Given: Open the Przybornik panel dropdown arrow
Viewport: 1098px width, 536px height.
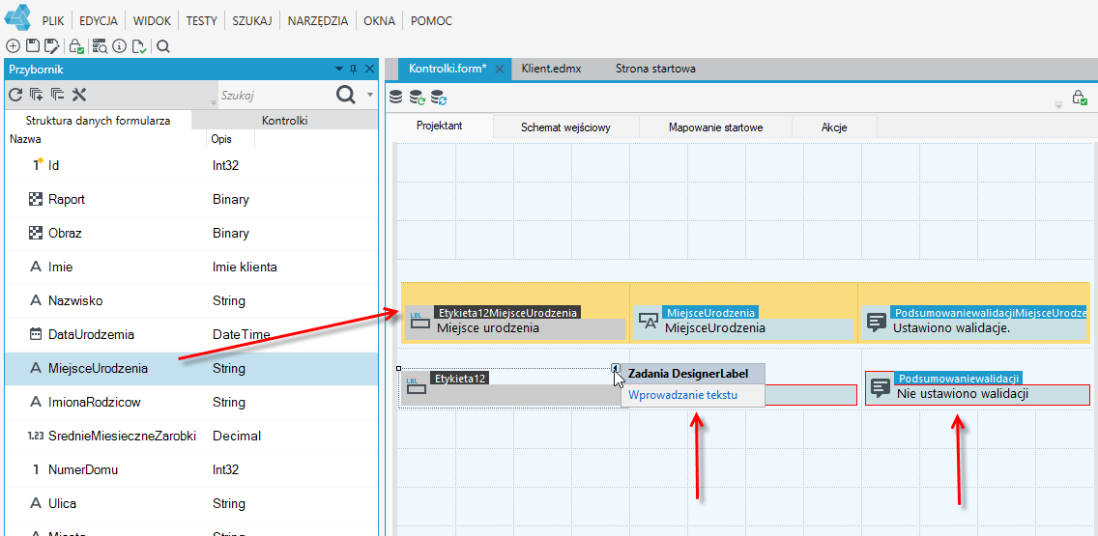Looking at the screenshot, I should (339, 69).
